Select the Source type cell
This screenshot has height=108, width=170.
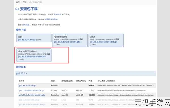pyautogui.click(x=54, y=86)
